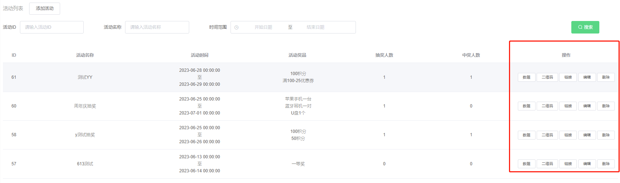This screenshot has width=620, height=183.
Task: Remove y测试抽奖 using 删除 button
Action: [x=606, y=135]
